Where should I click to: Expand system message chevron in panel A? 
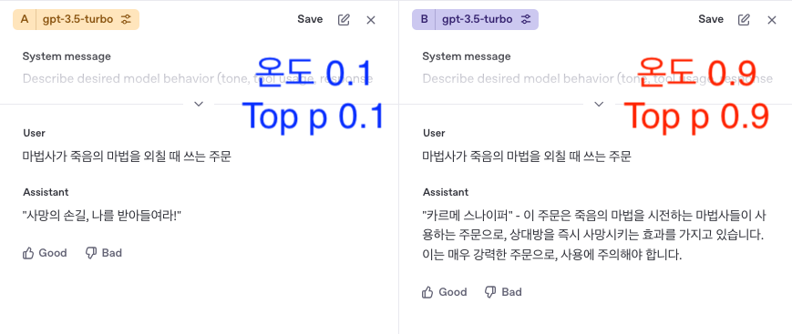point(199,104)
